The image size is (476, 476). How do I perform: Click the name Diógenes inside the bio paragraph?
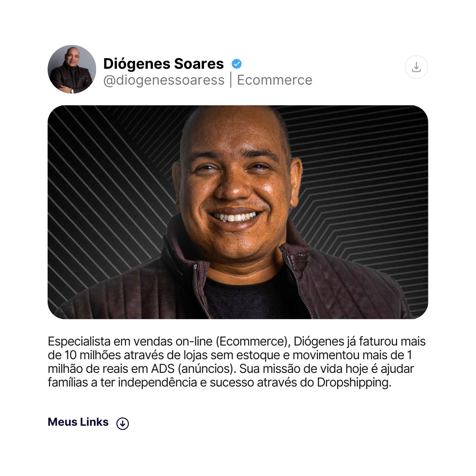[319, 342]
